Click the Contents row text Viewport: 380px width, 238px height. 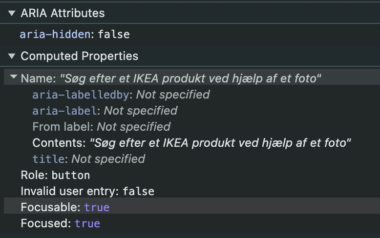pos(191,143)
